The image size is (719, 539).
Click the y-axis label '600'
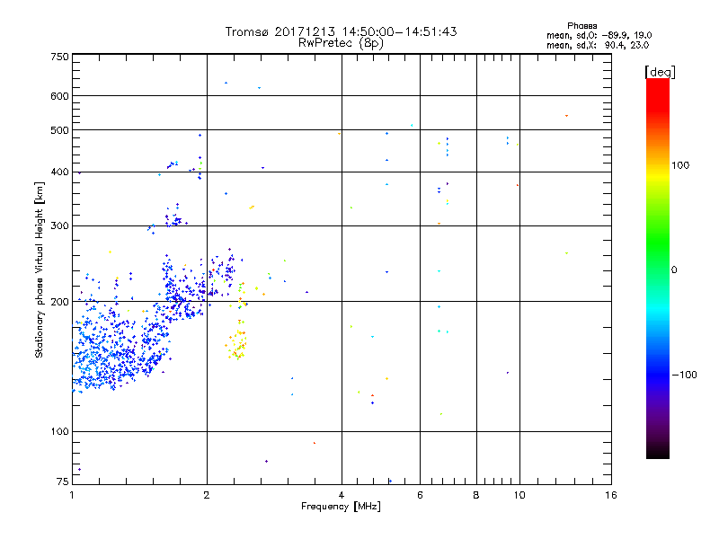59,96
